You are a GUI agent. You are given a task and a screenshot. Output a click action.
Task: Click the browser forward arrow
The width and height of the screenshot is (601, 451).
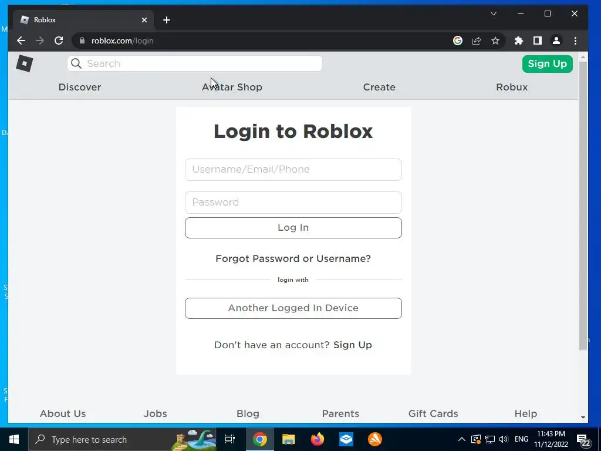coord(40,41)
